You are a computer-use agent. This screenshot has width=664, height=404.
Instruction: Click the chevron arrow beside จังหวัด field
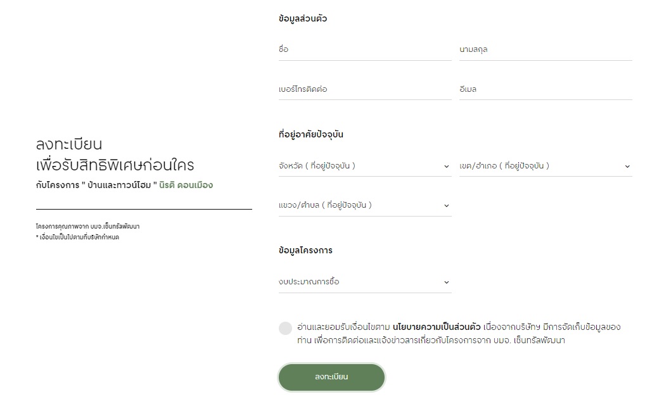[446, 167]
